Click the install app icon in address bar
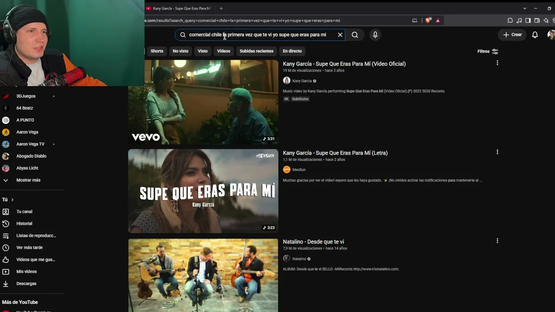 pos(415,20)
